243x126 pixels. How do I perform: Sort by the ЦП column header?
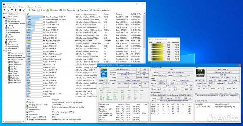pos(50,14)
